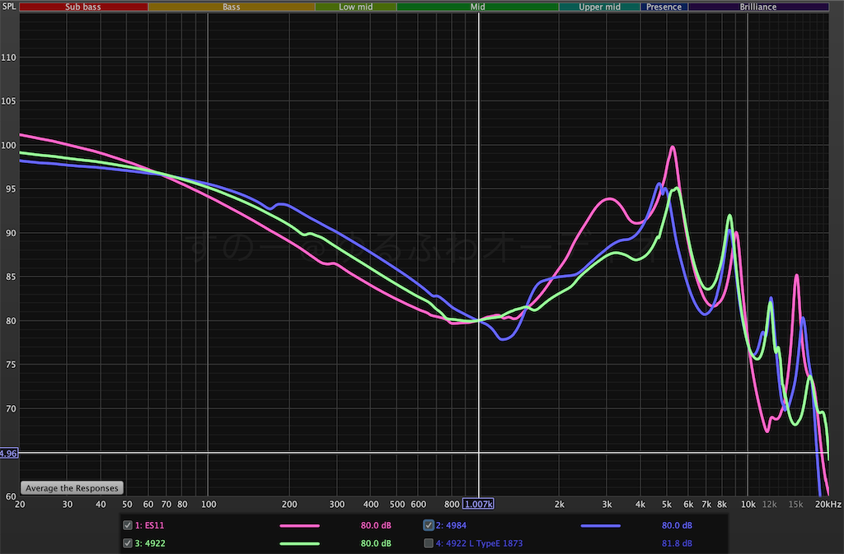Select the Low mid band label
Screen dimensions: 844x554
coord(356,7)
